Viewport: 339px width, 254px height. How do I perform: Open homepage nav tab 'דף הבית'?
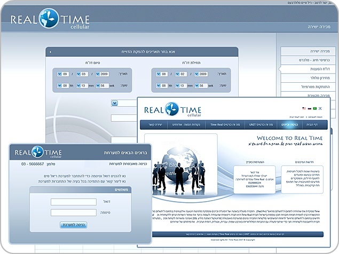point(312,125)
